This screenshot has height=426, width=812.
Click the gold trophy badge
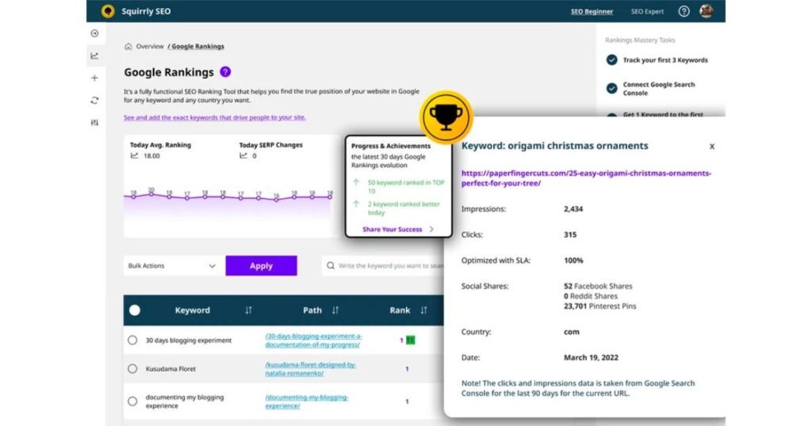tap(446, 117)
